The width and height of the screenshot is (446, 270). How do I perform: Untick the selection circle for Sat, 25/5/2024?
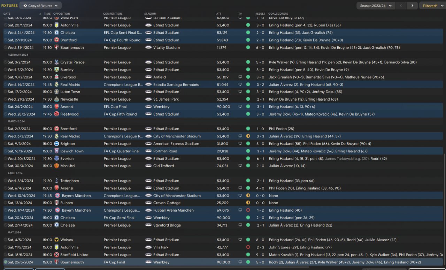[5, 262]
